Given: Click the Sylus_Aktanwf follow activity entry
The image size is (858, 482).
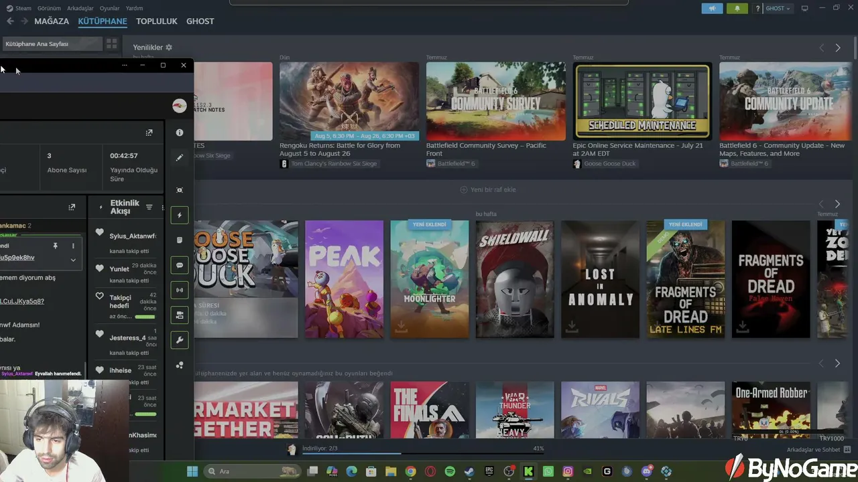Looking at the screenshot, I should click(x=126, y=242).
